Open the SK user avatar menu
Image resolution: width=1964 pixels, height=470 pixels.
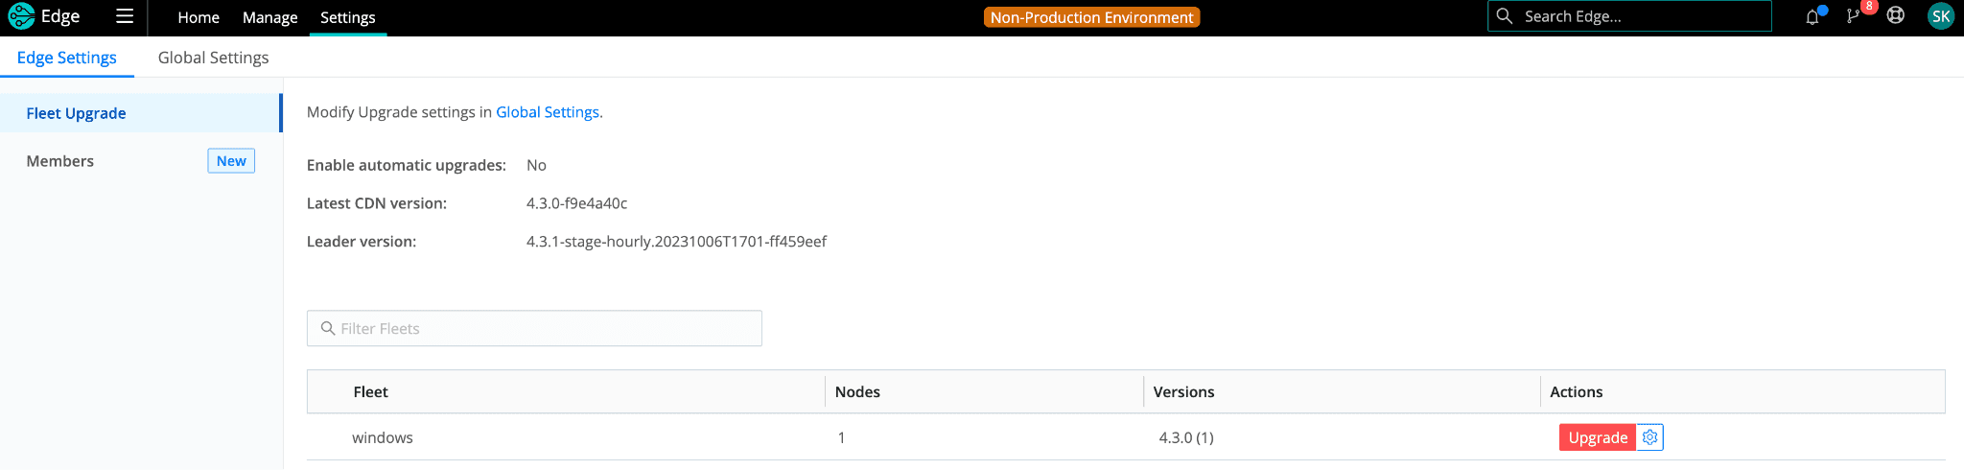coord(1940,16)
